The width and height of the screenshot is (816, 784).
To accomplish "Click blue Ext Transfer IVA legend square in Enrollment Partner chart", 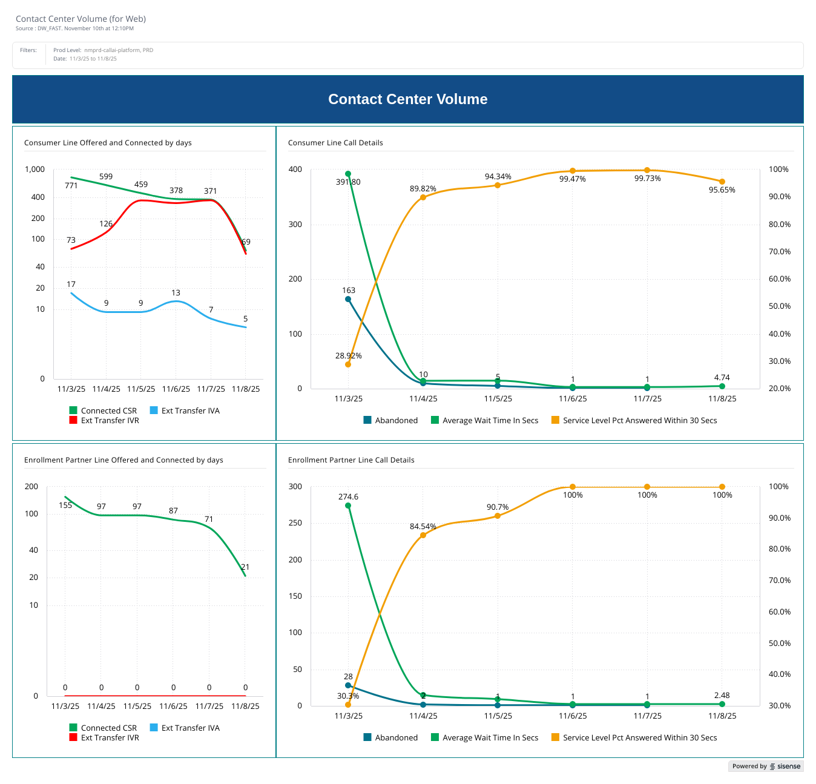I will [x=154, y=728].
